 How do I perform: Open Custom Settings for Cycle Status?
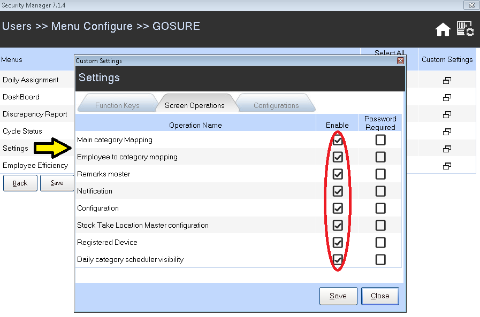[x=447, y=132]
